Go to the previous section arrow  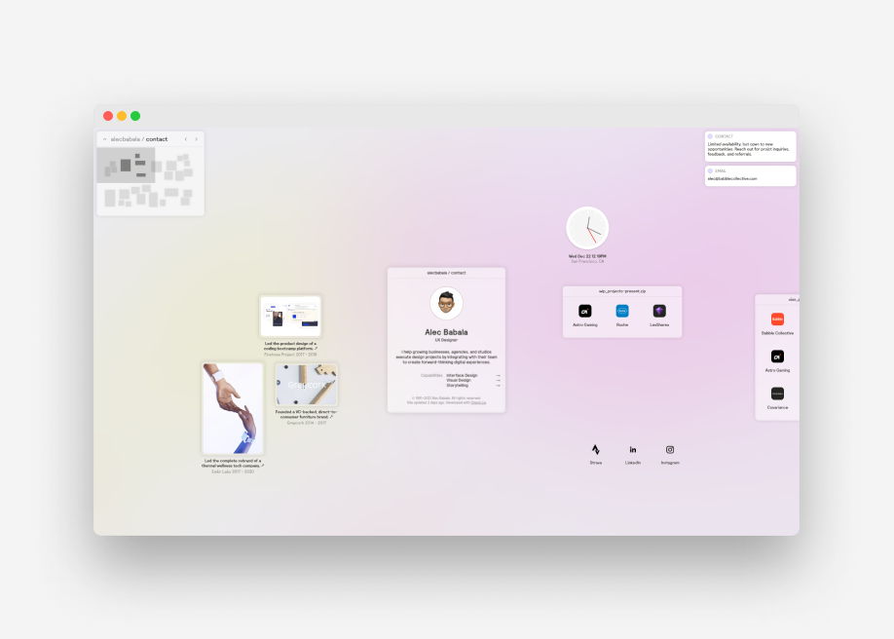tap(186, 139)
